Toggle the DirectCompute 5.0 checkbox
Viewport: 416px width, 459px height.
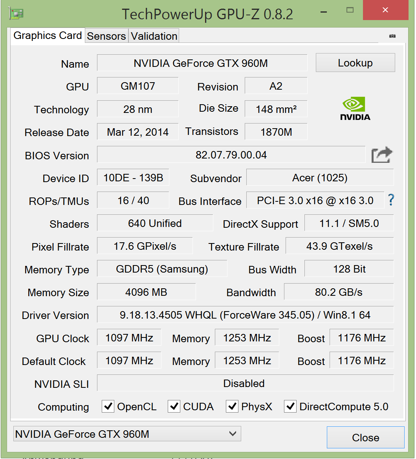(x=290, y=406)
